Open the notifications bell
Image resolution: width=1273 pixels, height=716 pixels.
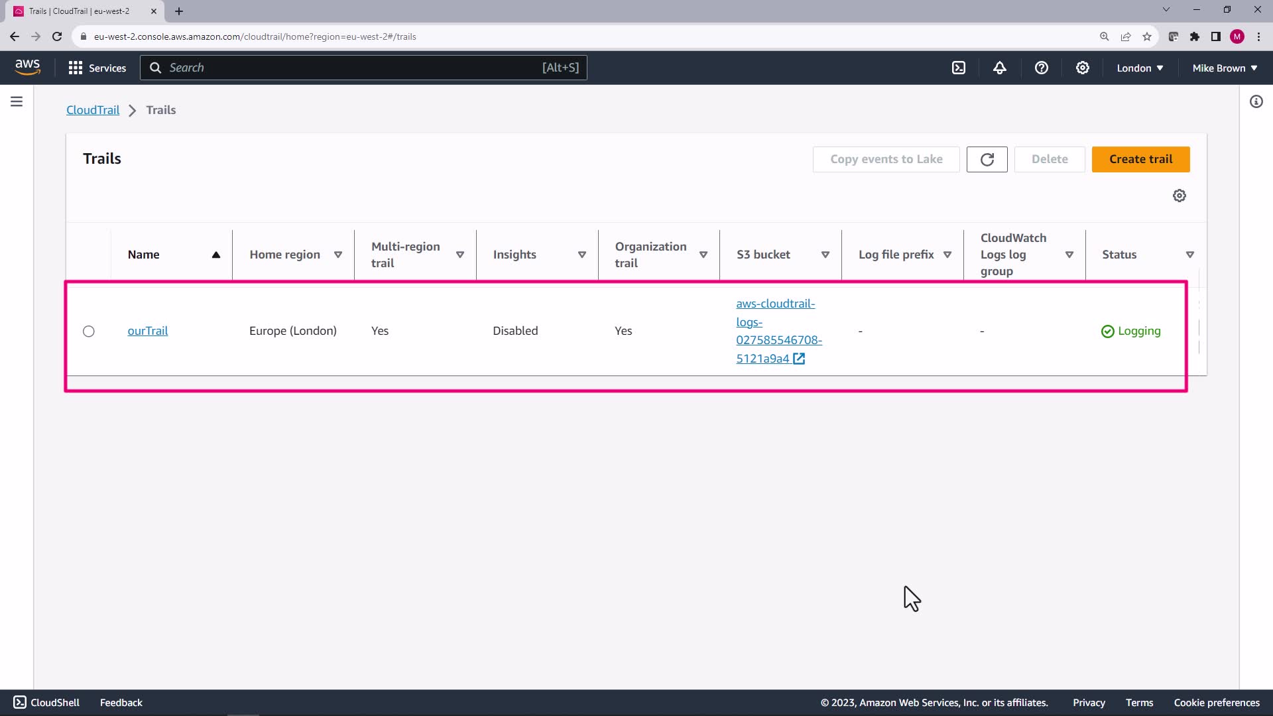pyautogui.click(x=1000, y=68)
